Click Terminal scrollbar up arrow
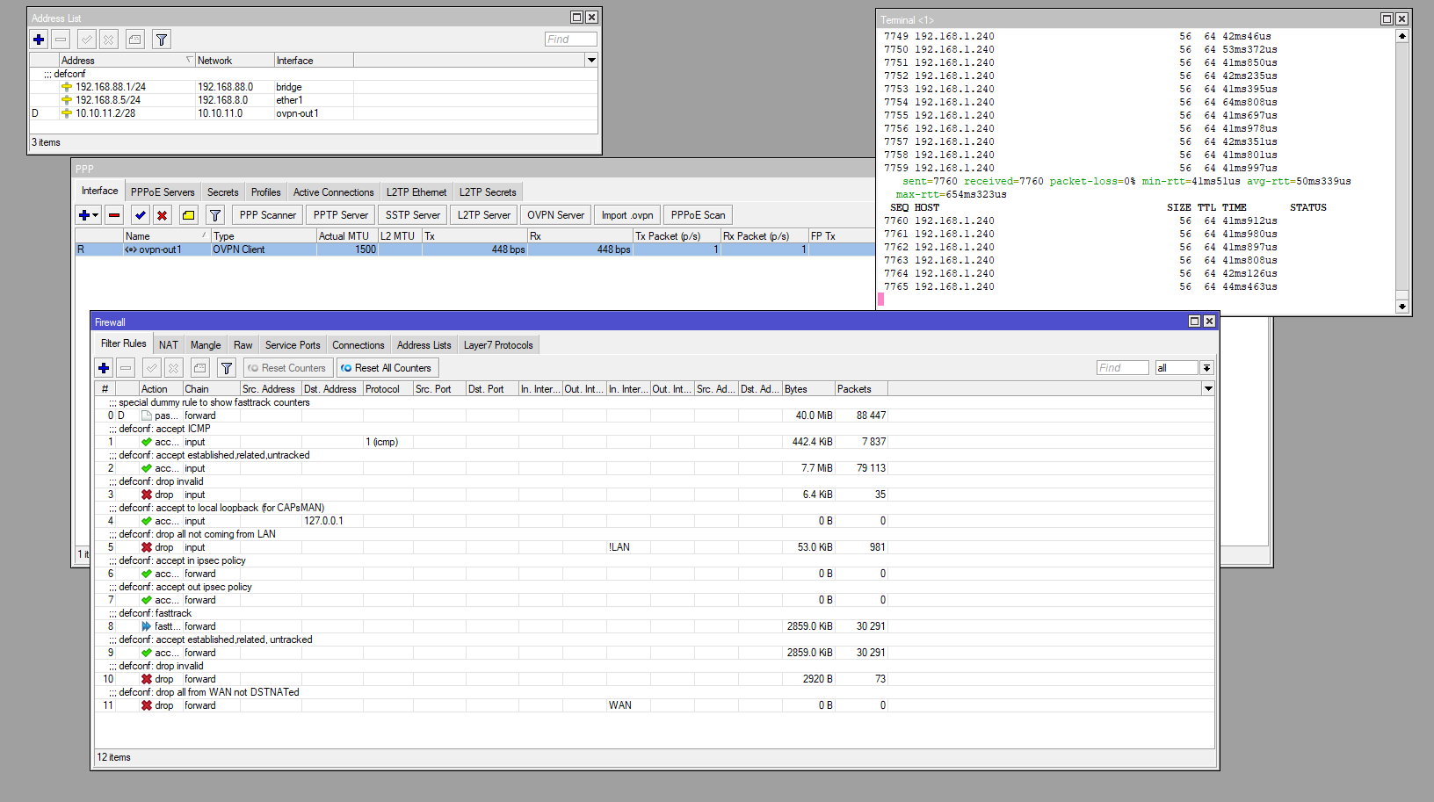This screenshot has width=1434, height=802. (1401, 36)
